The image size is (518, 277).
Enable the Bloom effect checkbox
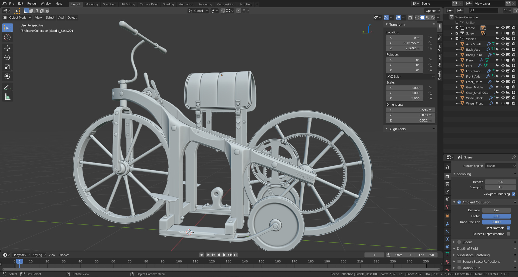coord(459,242)
